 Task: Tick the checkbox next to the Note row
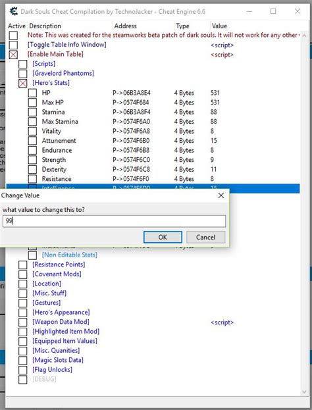(13, 36)
